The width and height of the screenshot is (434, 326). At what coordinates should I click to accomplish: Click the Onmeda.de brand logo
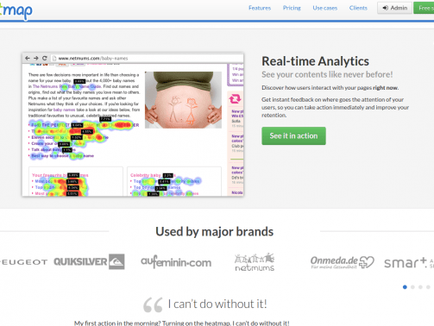coord(343,262)
